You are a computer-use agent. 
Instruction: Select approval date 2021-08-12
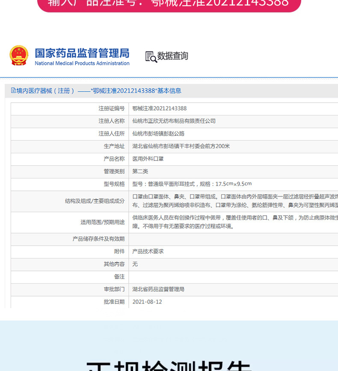coord(147,302)
